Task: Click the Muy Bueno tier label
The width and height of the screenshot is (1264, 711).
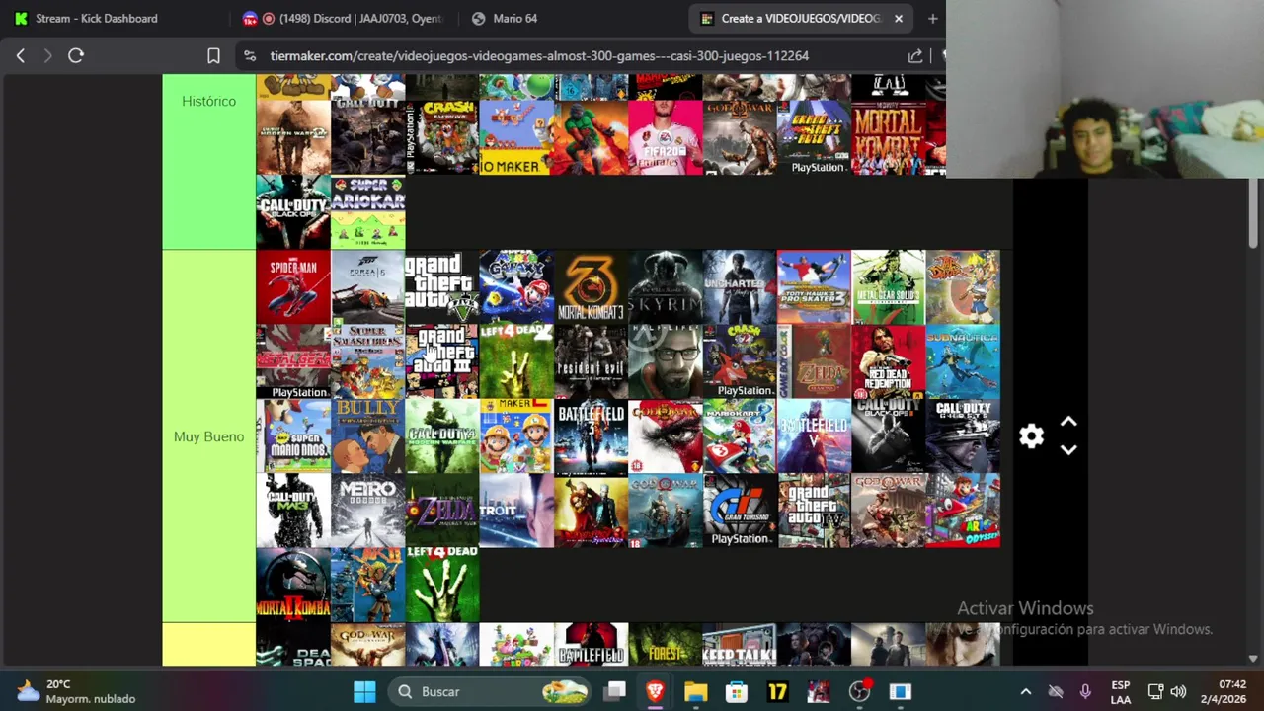Action: (208, 436)
